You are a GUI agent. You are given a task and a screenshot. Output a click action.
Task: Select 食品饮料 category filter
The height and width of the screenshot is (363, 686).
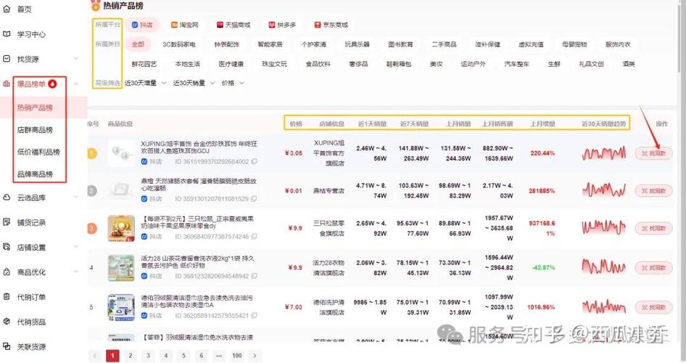[x=318, y=64]
